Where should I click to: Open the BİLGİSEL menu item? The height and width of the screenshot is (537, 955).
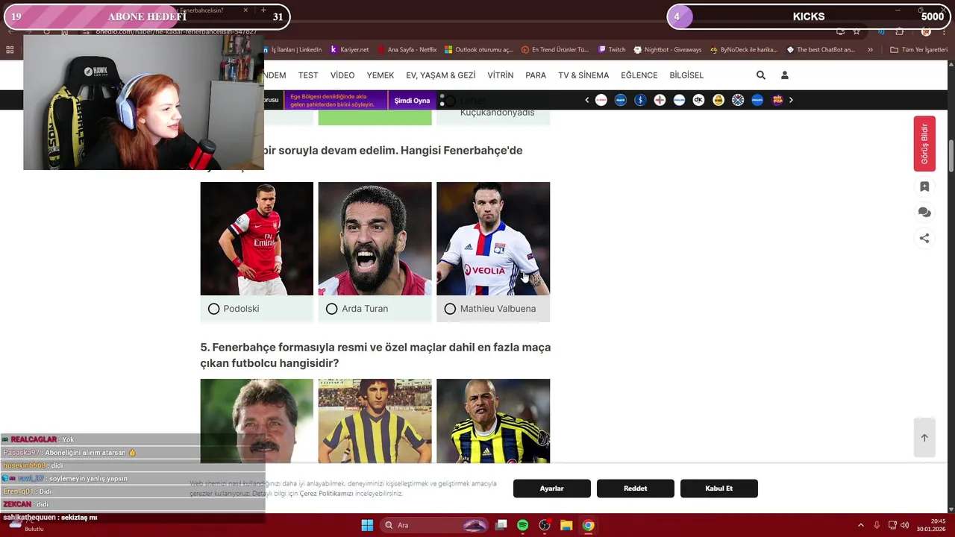pyautogui.click(x=686, y=75)
